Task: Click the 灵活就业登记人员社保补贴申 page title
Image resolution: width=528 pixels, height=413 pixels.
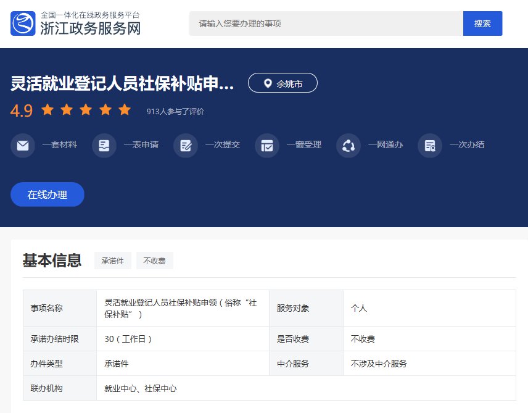Action: tap(122, 83)
